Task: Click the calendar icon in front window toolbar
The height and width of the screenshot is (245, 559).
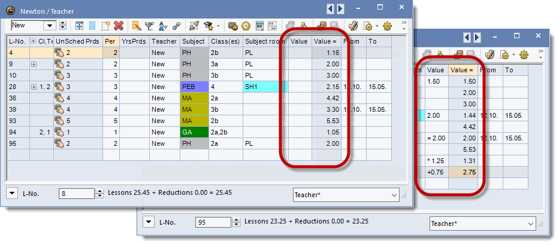Action: (x=260, y=26)
